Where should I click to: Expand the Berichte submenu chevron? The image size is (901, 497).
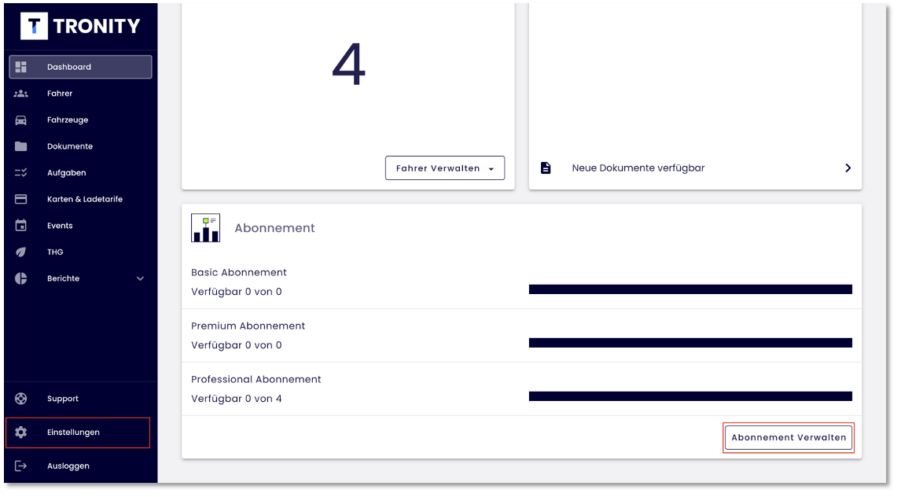141,278
